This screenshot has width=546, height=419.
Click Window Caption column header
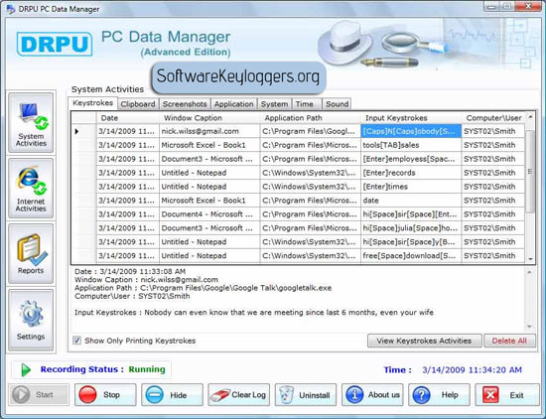tap(209, 118)
